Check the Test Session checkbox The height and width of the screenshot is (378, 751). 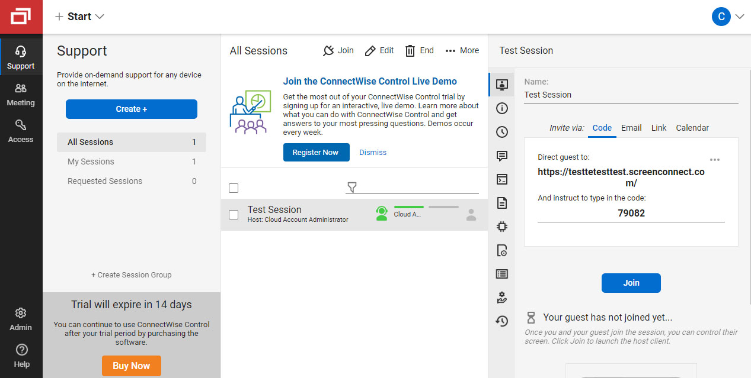[x=234, y=215]
